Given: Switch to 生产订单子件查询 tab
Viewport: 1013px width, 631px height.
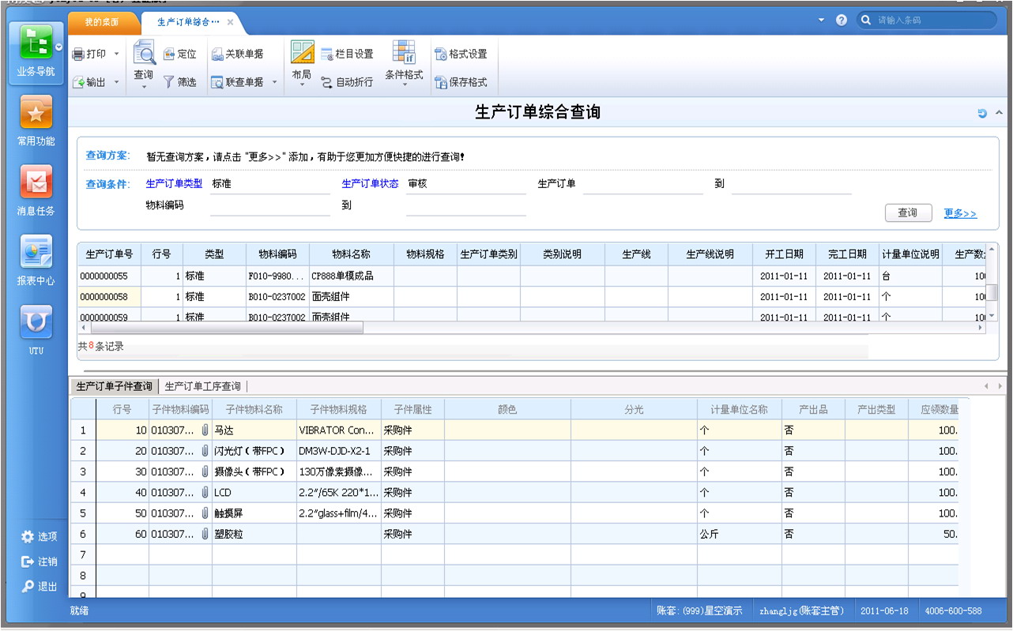Looking at the screenshot, I should click(x=114, y=387).
